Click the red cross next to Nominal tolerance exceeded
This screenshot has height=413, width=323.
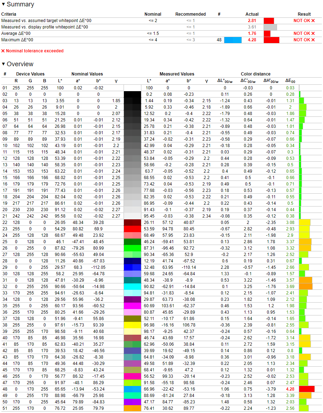pos(3,51)
